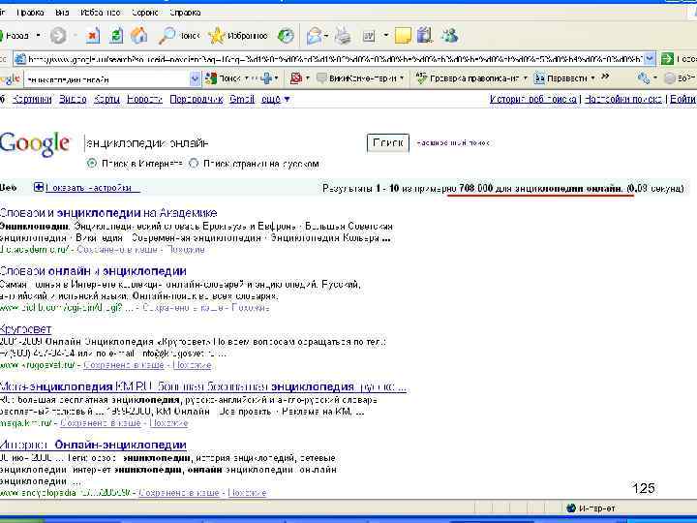Refresh the page using green arrows icon
The height and width of the screenshot is (523, 697).
click(x=116, y=35)
